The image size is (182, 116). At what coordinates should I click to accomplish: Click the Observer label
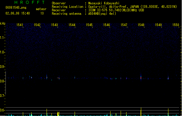(59, 3)
